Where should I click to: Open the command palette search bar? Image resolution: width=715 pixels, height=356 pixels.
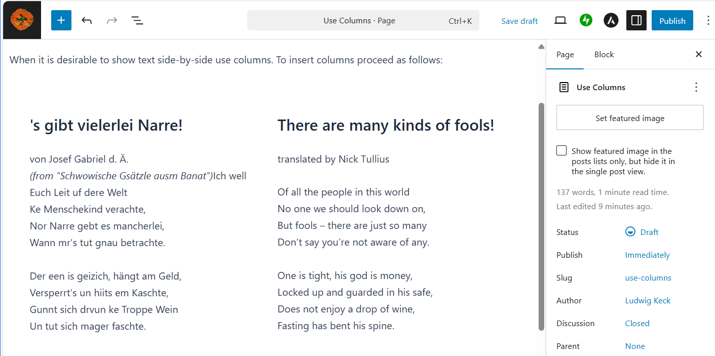pos(363,21)
